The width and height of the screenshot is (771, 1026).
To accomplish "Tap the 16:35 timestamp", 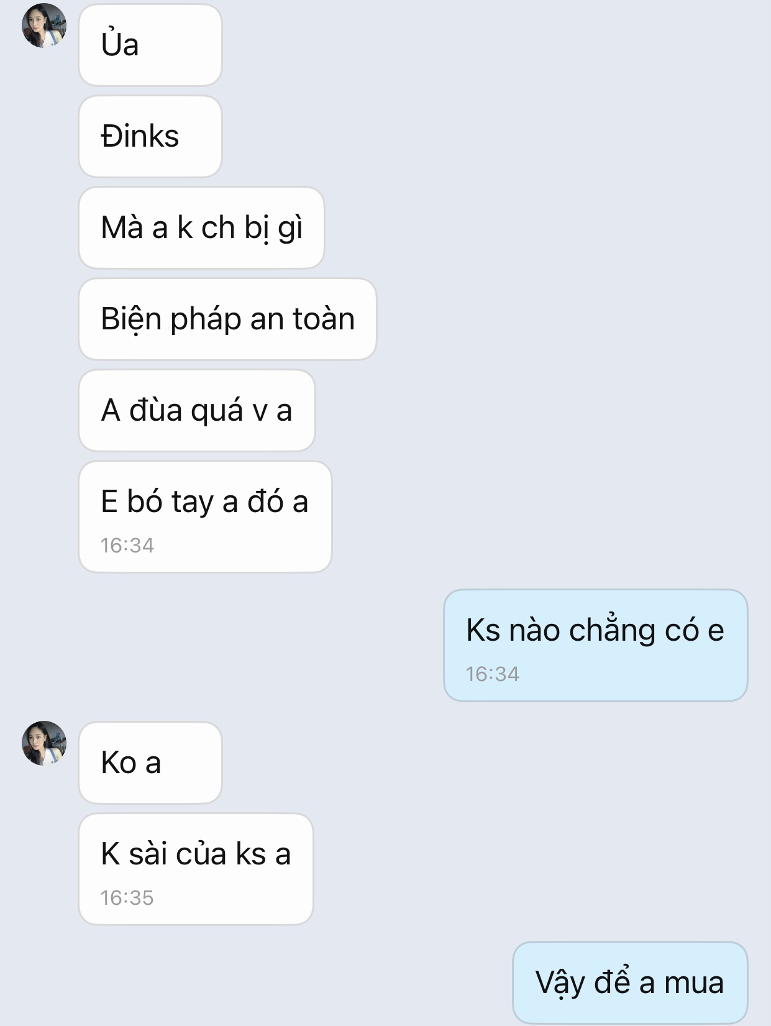I will [x=127, y=897].
